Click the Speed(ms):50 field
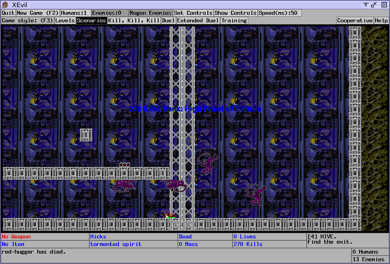 point(280,13)
